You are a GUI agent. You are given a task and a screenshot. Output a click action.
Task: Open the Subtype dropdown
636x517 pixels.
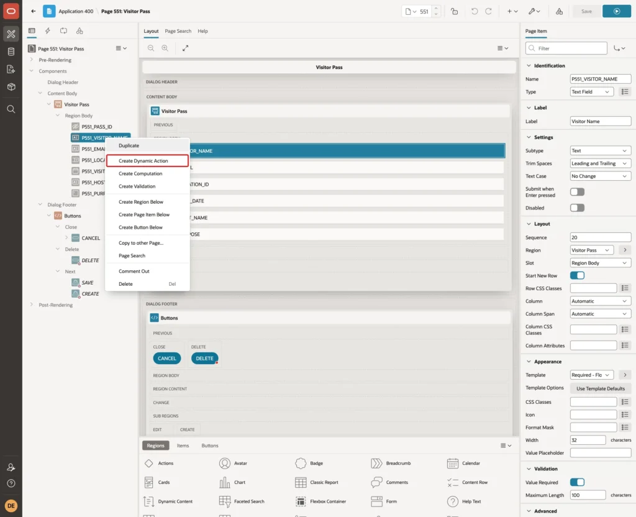coord(601,150)
